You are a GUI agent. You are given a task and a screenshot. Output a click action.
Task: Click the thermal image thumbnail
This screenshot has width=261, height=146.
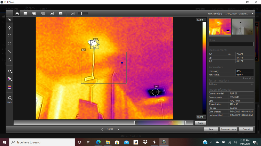[220, 27]
